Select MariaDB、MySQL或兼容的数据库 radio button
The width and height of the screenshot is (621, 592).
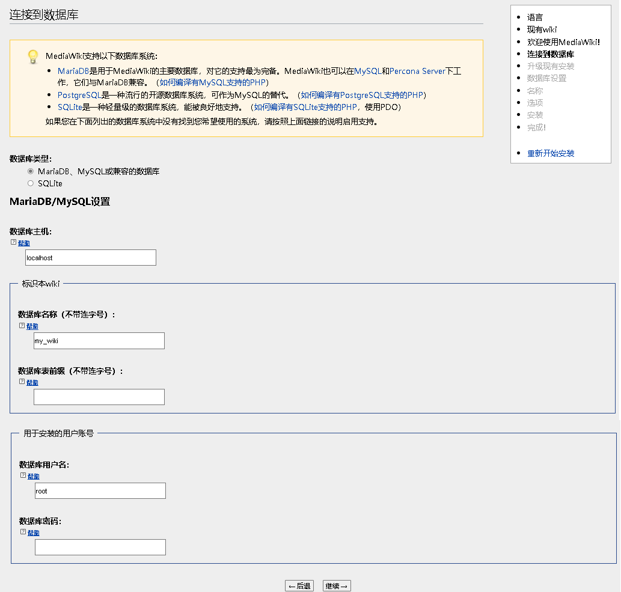click(x=31, y=171)
